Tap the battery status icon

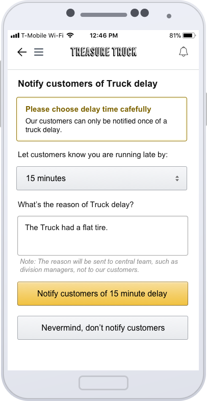tap(189, 35)
